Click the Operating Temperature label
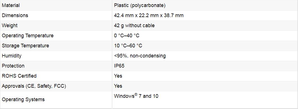298x109 pixels. click(x=28, y=36)
